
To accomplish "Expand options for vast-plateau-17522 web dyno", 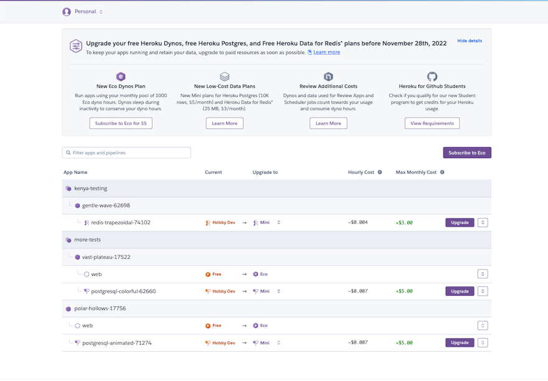I will pyautogui.click(x=483, y=275).
